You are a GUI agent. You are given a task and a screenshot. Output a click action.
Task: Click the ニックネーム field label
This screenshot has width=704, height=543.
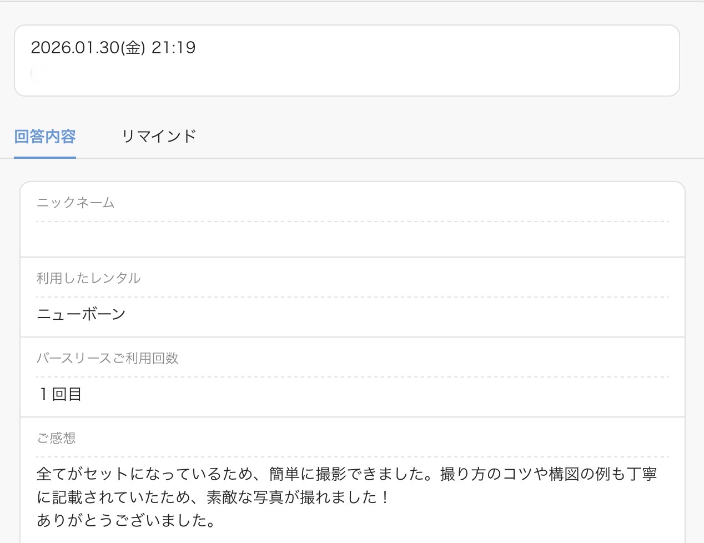(76, 203)
